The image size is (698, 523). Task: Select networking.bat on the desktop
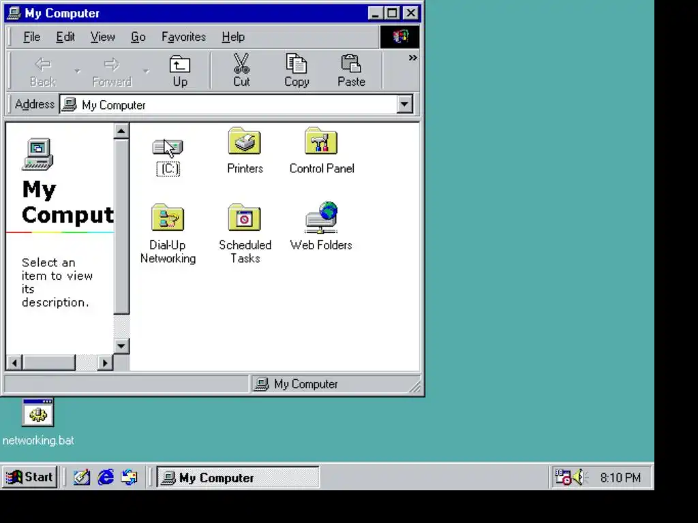point(38,422)
